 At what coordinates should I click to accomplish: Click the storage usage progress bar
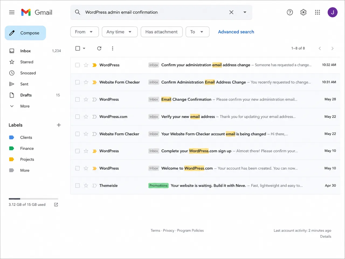(x=33, y=199)
